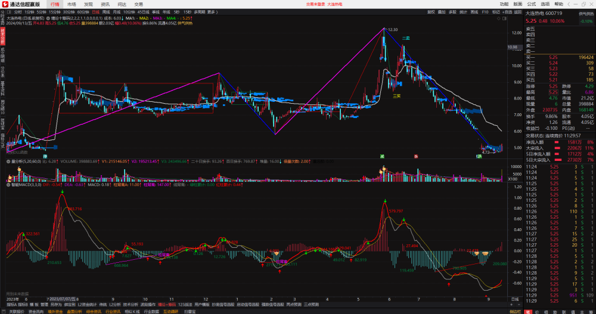
Task: Click the 叠加 overlay toolbar button
Action: tap(441, 12)
